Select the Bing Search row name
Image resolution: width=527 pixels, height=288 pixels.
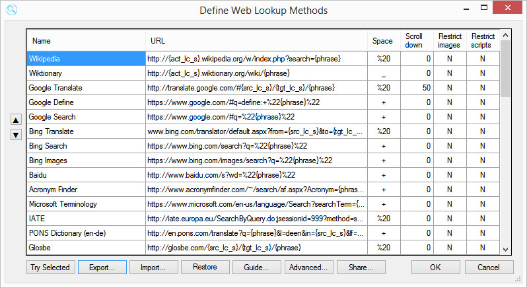(86, 146)
